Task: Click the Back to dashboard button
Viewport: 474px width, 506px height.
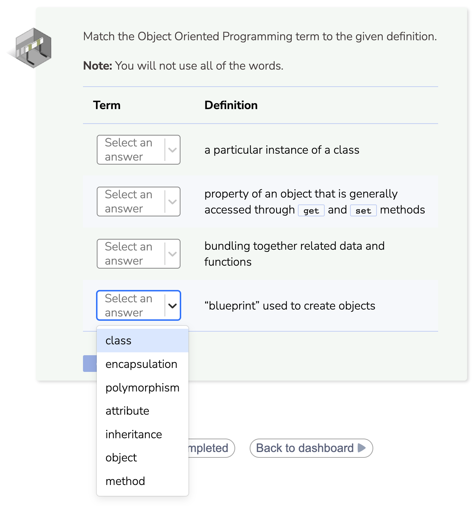Action: coord(311,448)
